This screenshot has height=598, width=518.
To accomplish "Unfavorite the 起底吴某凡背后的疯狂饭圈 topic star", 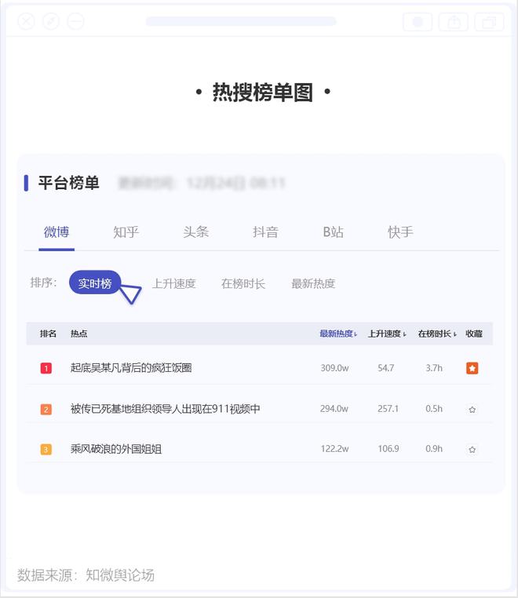I will pos(472,368).
